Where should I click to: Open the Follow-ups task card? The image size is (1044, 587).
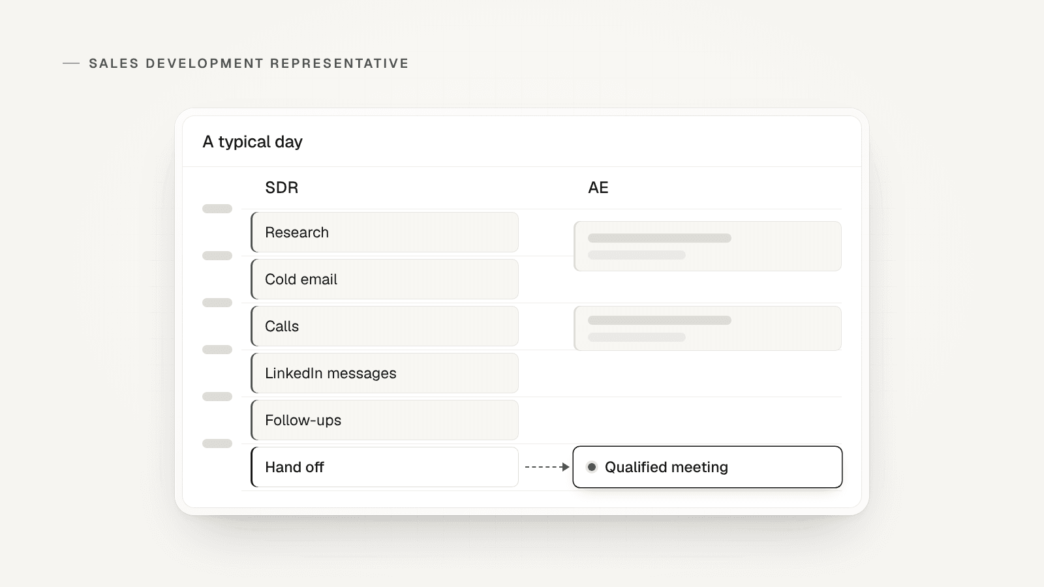385,420
